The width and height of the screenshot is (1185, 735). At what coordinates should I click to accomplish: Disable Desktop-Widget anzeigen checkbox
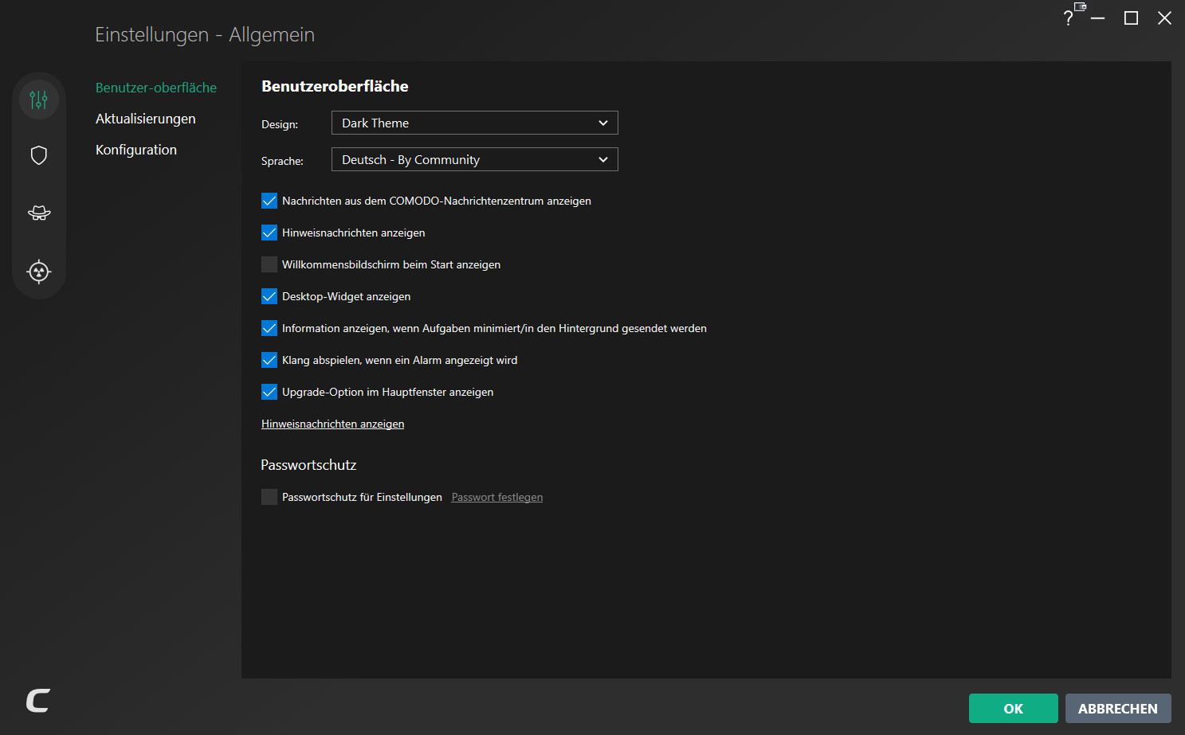269,296
